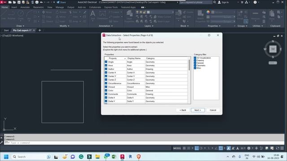Screen dimensions: 287x161
Task: Expand the Annotation panel dropdown
Action: click(106, 26)
